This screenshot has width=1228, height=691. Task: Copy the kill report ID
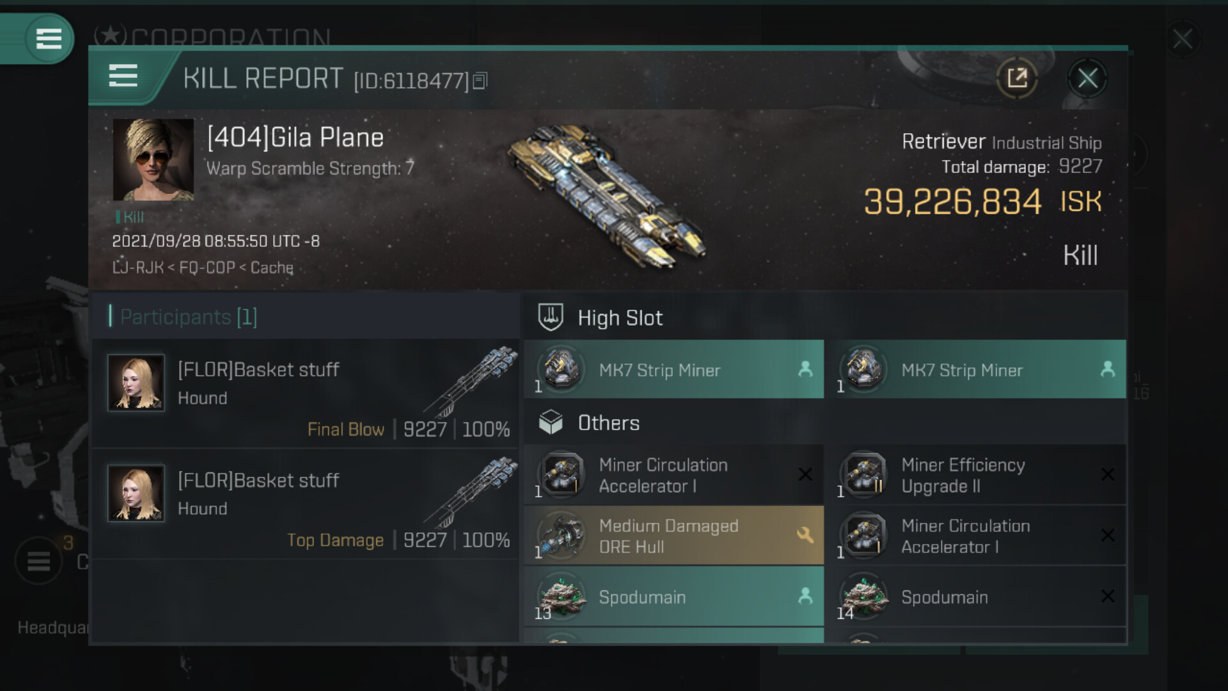(x=480, y=81)
